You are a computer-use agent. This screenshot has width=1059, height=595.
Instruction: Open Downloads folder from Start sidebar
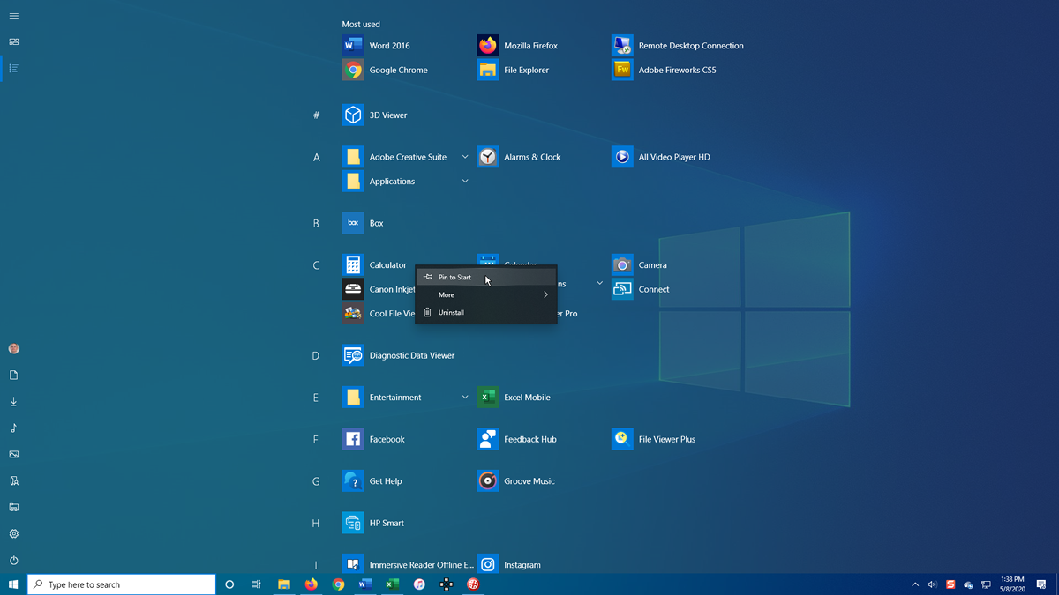click(x=13, y=402)
